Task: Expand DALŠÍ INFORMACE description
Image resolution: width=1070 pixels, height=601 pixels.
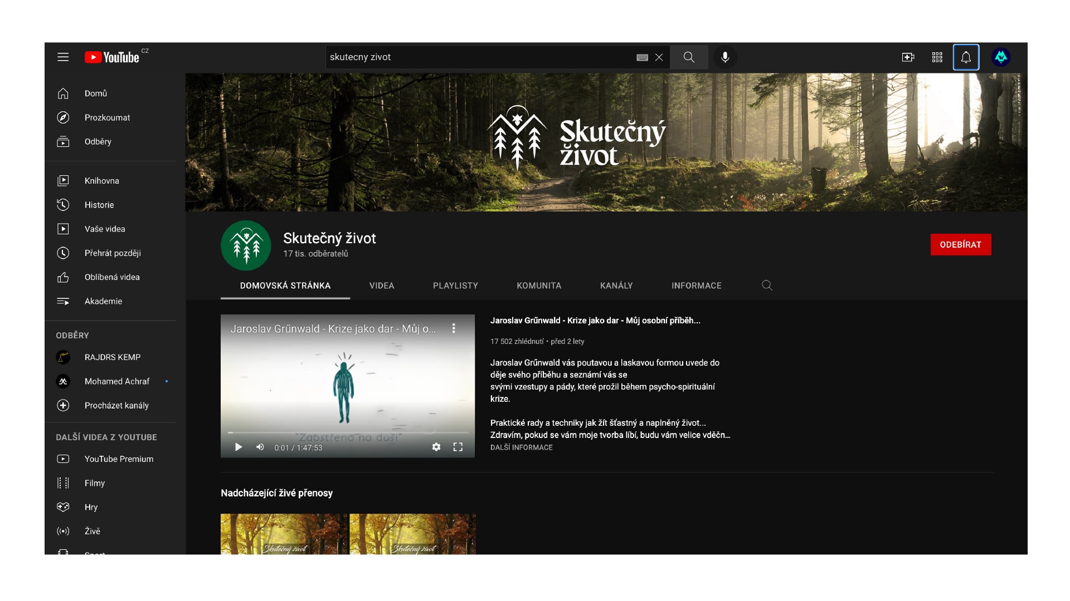Action: click(522, 447)
